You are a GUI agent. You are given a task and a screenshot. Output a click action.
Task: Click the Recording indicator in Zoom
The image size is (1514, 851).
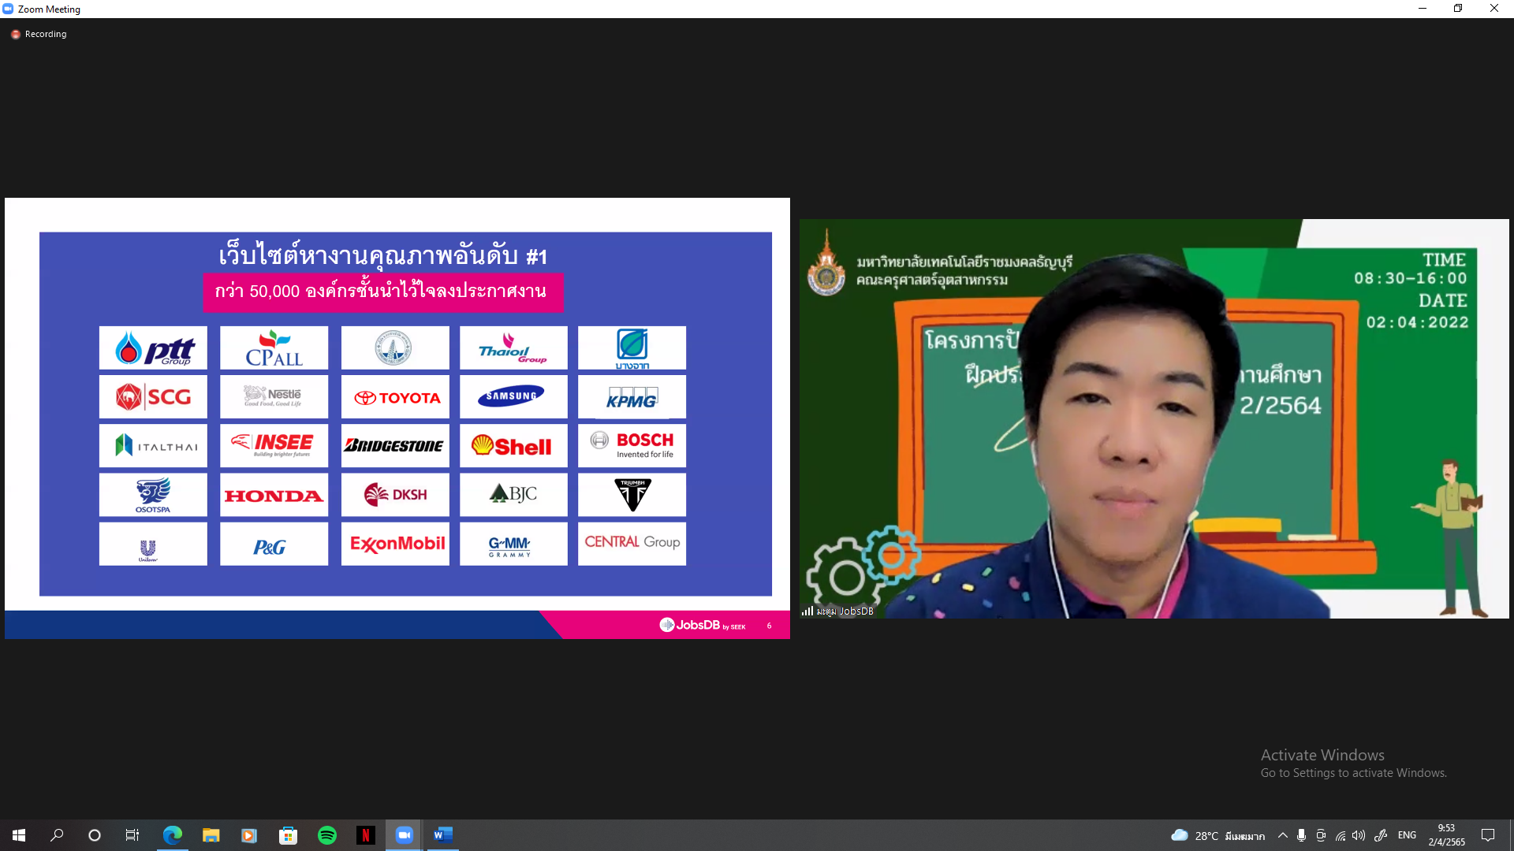(39, 34)
